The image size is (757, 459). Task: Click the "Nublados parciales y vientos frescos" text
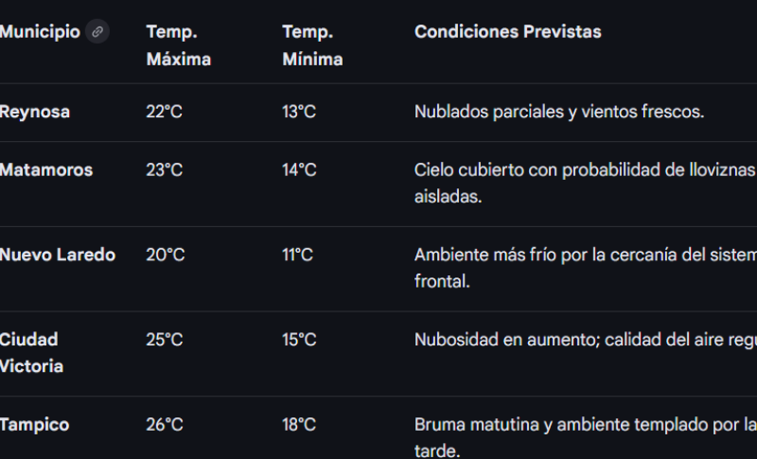558,112
